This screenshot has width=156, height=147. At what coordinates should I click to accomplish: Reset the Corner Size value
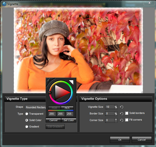[x=121, y=120]
